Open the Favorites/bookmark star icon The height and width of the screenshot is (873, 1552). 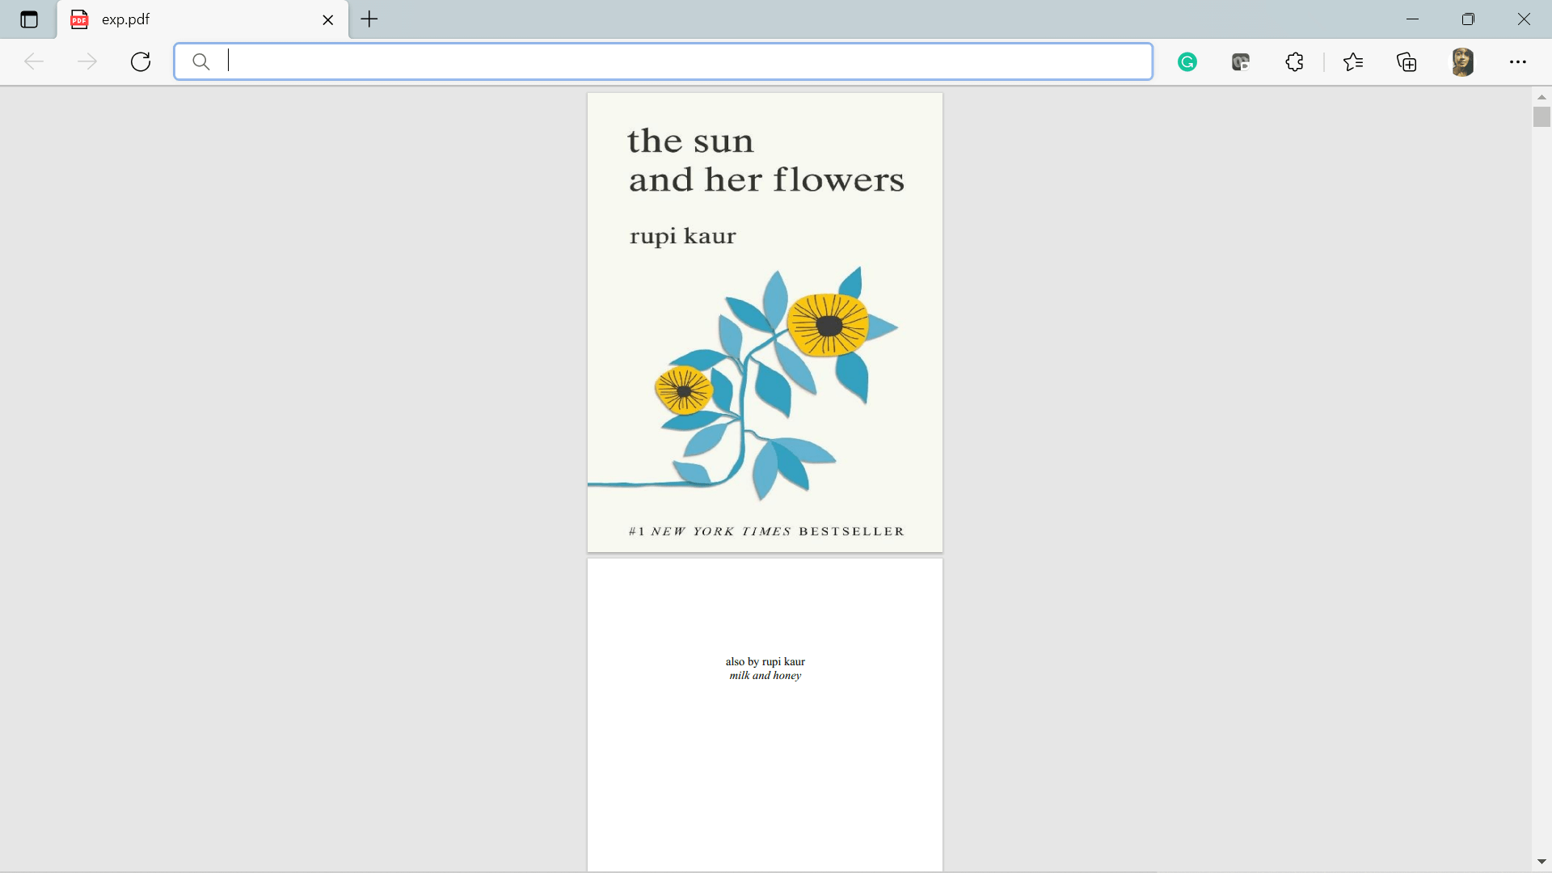point(1354,61)
